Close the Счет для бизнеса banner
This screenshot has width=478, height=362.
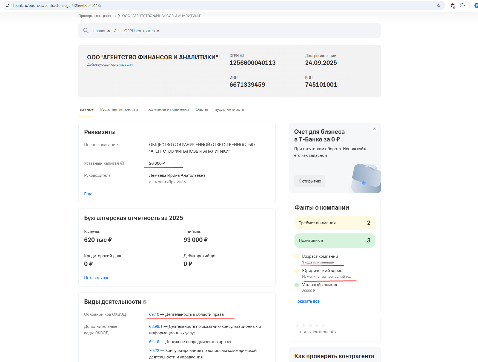tap(374, 129)
